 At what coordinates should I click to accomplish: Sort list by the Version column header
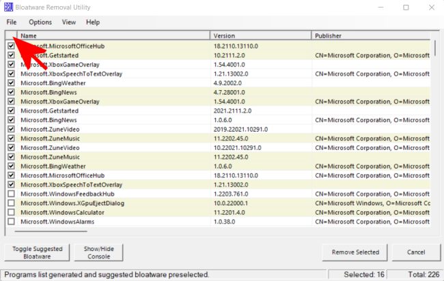pos(260,35)
